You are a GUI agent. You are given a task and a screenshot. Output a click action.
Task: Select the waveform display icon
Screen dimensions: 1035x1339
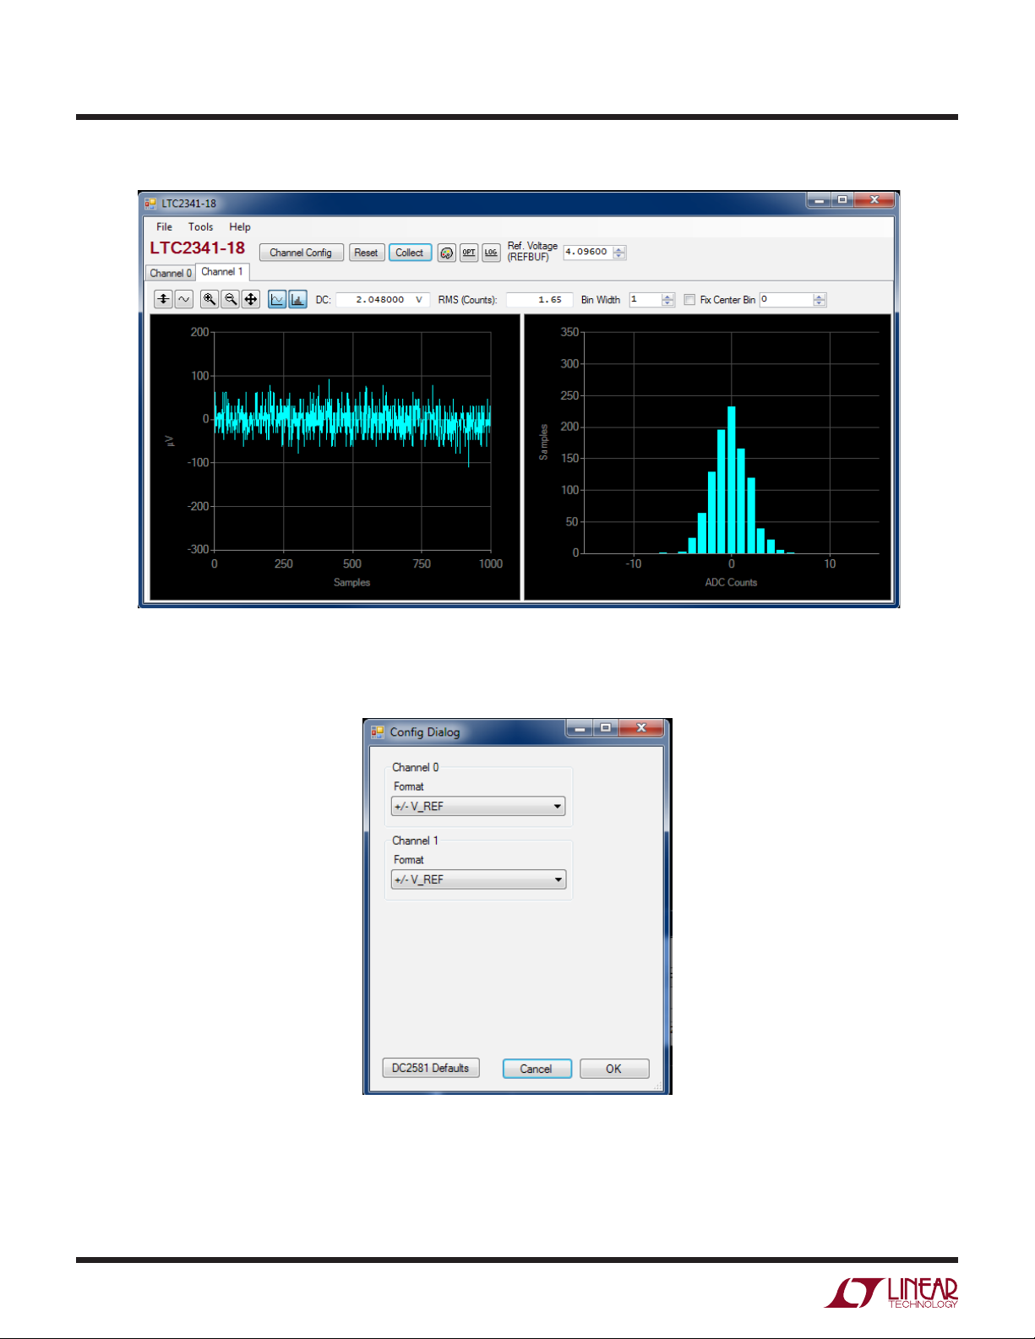point(184,299)
